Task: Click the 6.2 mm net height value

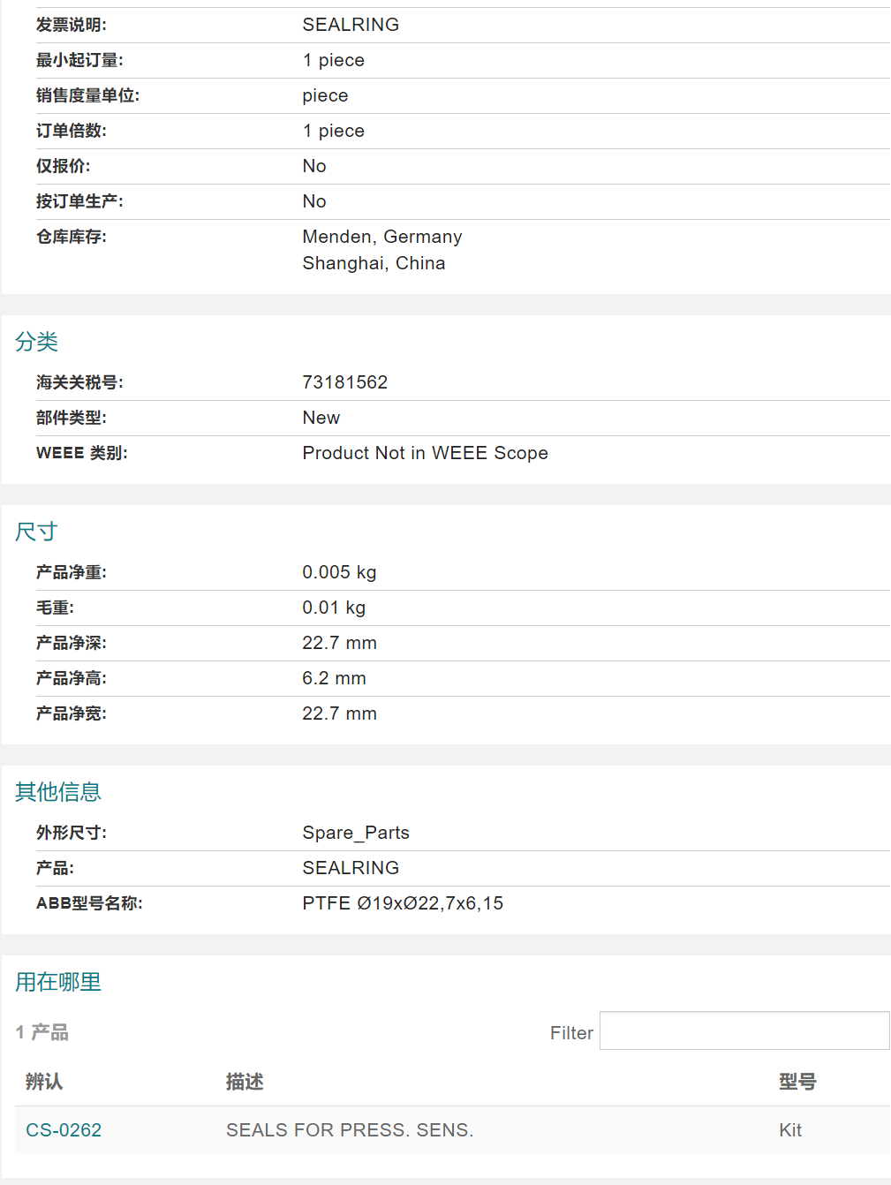Action: (x=334, y=678)
